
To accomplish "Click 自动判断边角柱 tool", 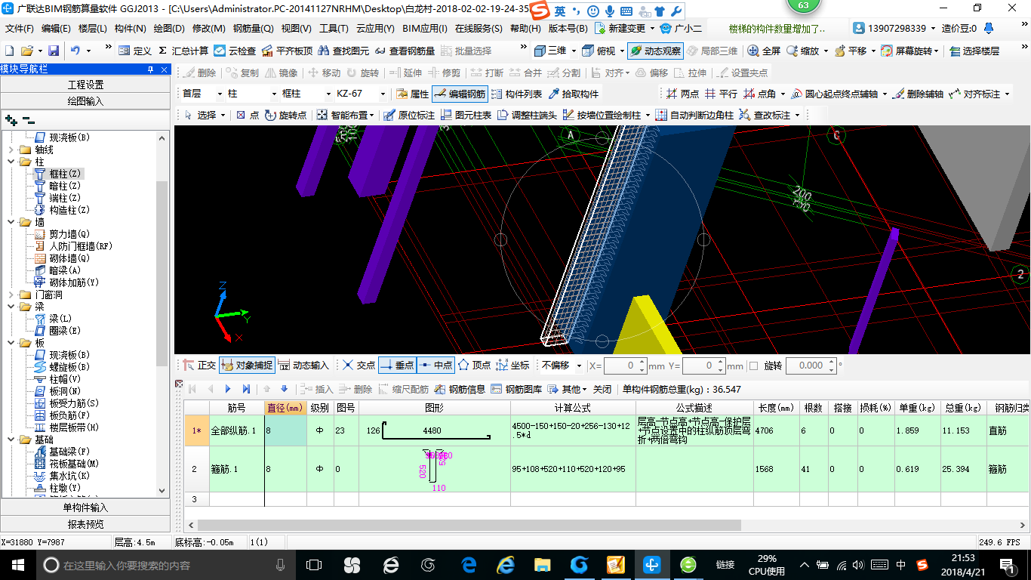I will coord(694,115).
